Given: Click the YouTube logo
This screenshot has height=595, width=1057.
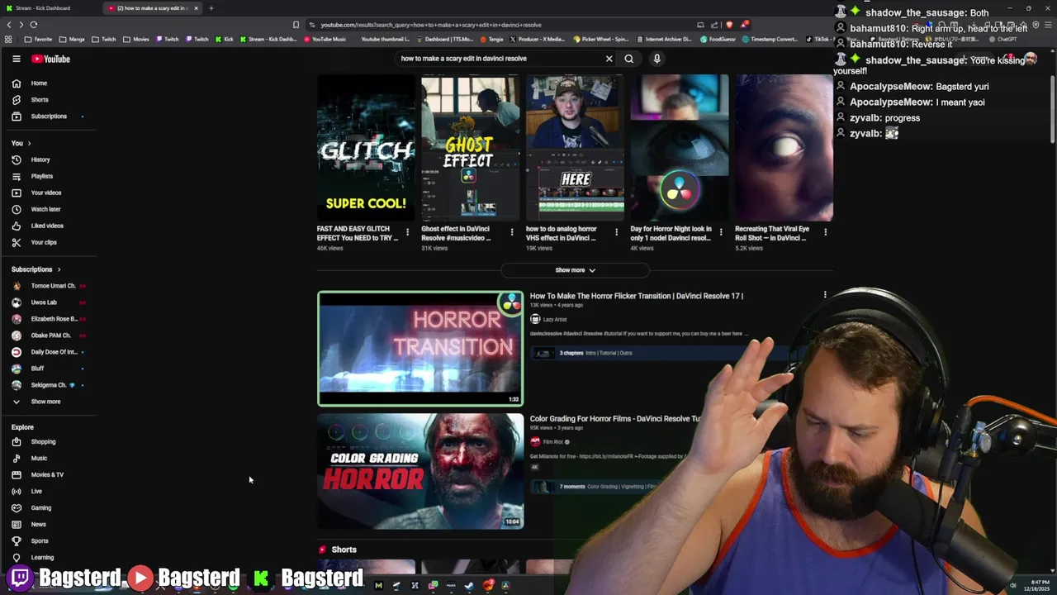Looking at the screenshot, I should (x=51, y=59).
